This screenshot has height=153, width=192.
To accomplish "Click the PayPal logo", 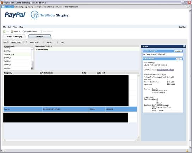I will click(x=15, y=15).
